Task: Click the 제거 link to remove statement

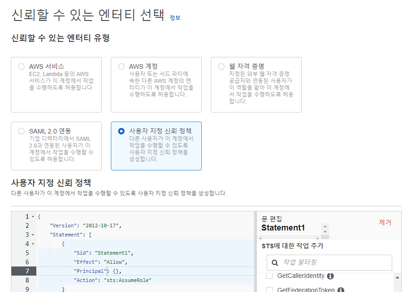Action: tap(385, 222)
